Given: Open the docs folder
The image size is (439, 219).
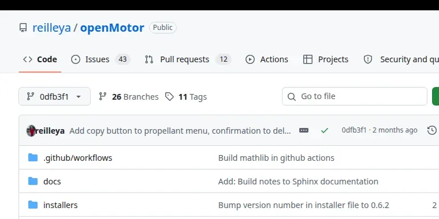Looking at the screenshot, I should tap(52, 182).
